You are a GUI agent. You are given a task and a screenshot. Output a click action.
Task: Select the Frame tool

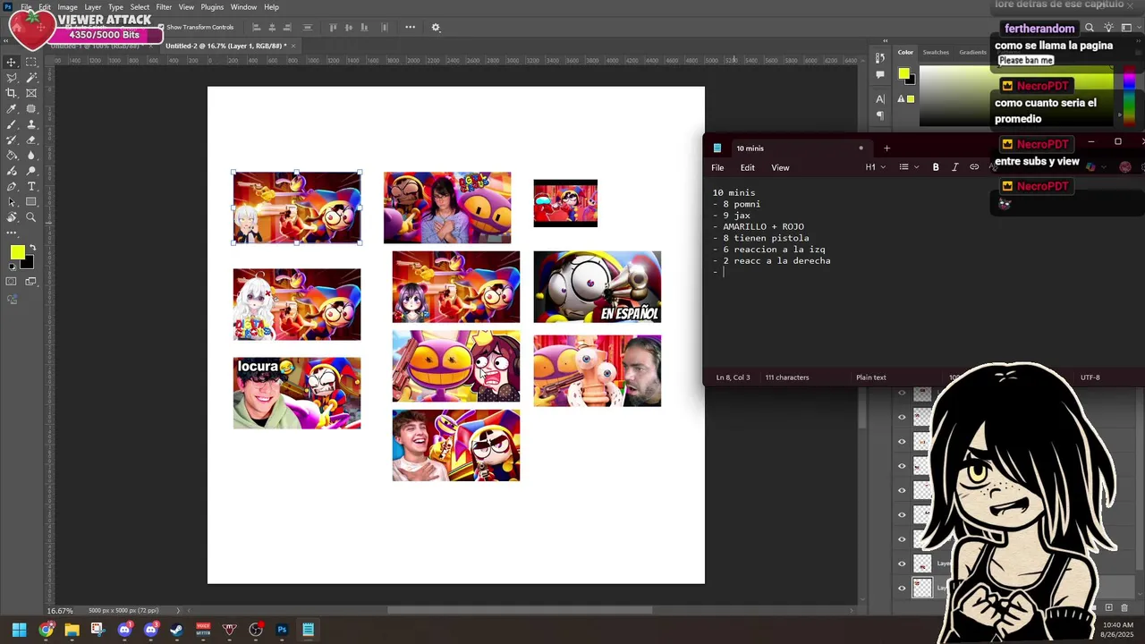point(31,93)
